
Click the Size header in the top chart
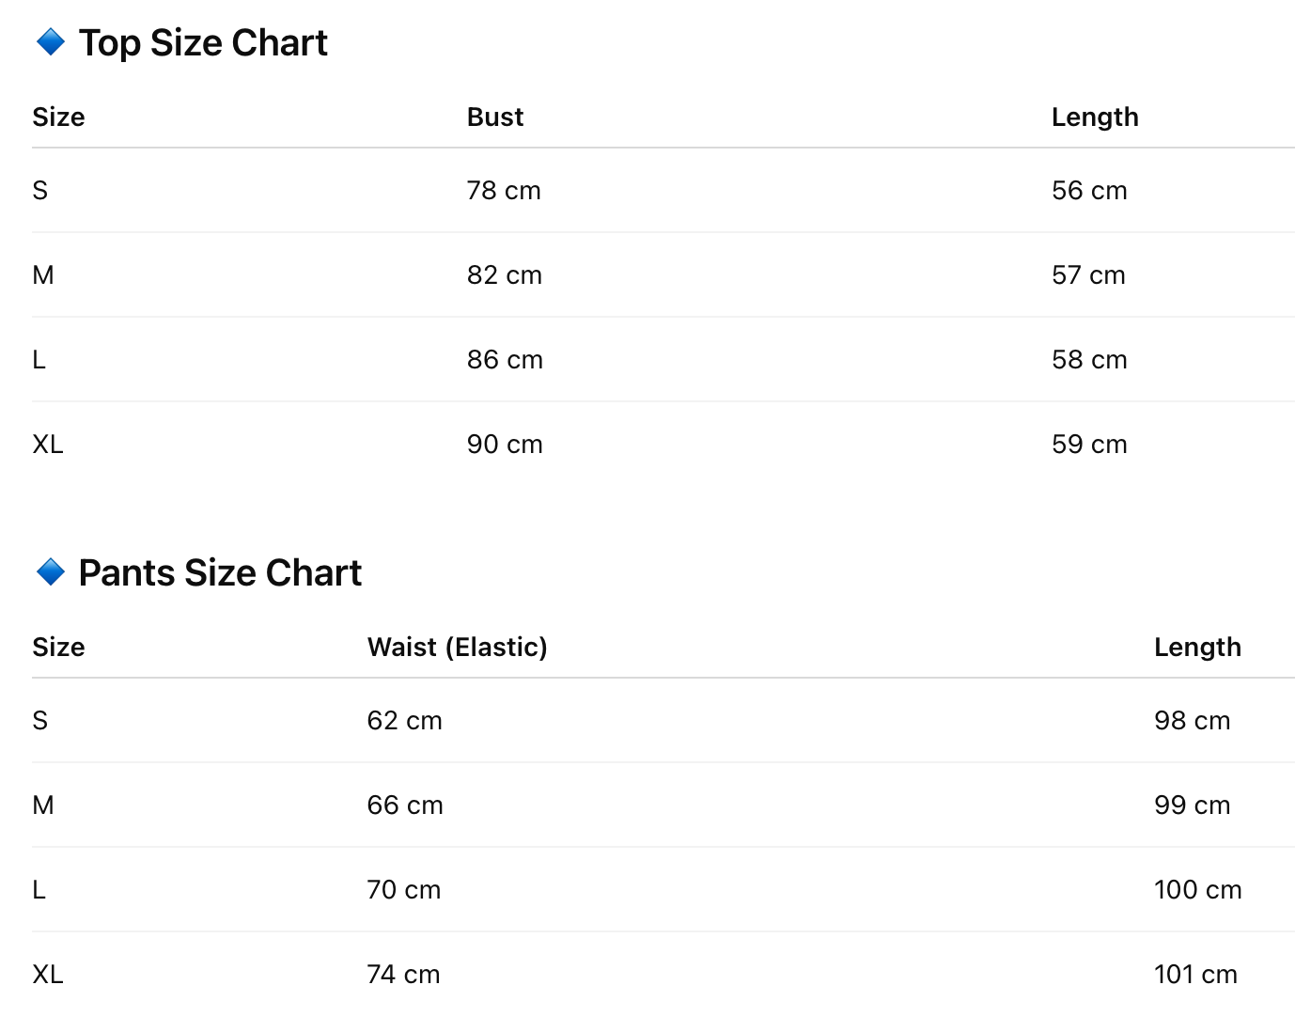tap(58, 117)
